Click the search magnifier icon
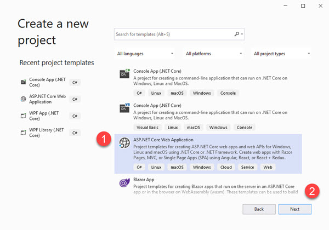Image resolution: width=329 pixels, height=230 pixels. [x=237, y=34]
